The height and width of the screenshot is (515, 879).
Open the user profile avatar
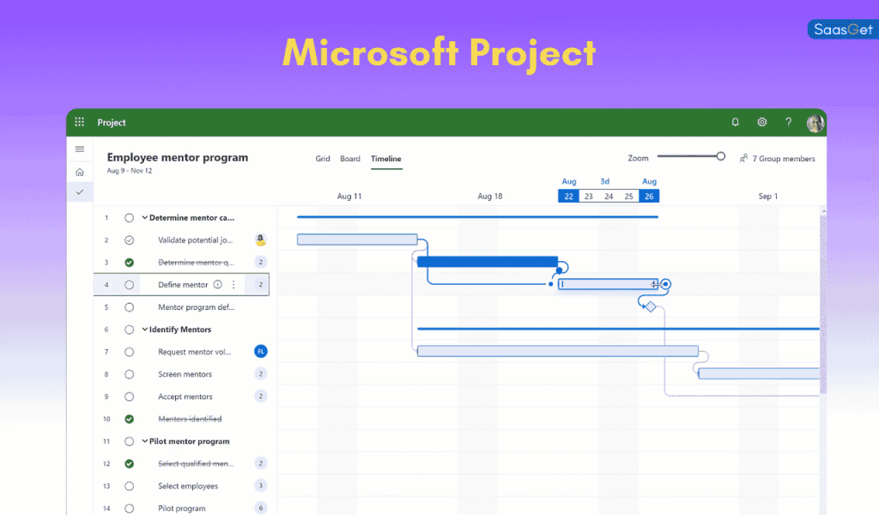point(815,123)
